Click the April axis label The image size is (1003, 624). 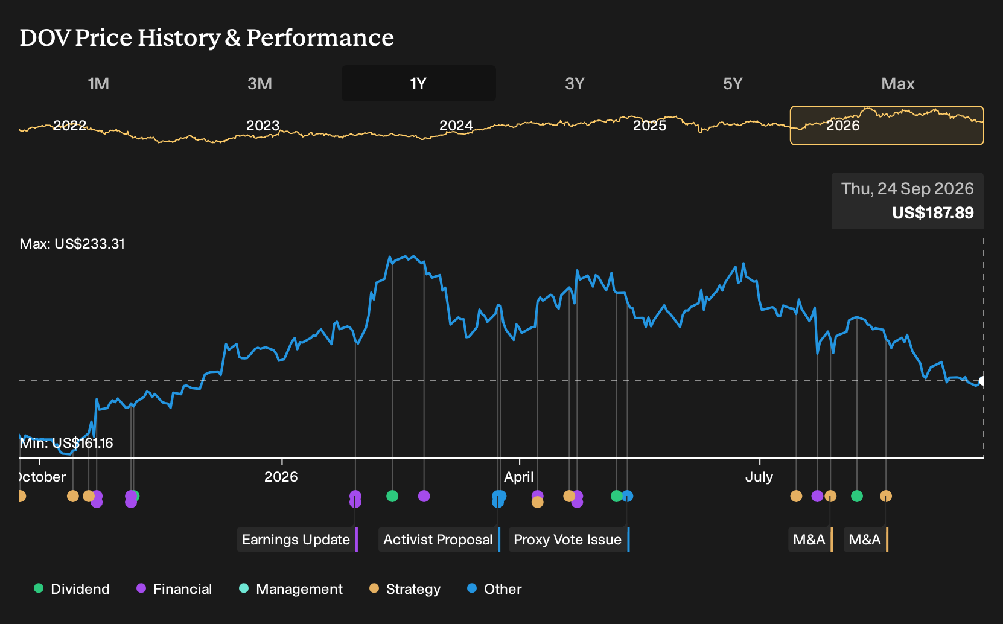tap(519, 477)
